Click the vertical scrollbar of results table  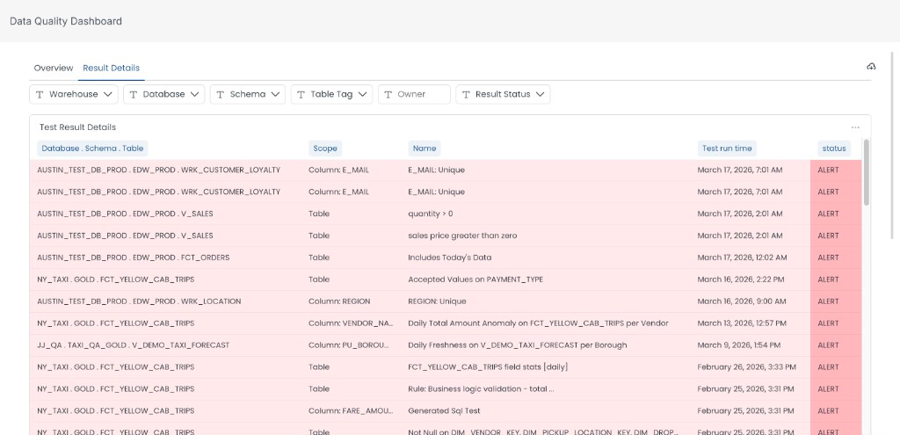867,172
